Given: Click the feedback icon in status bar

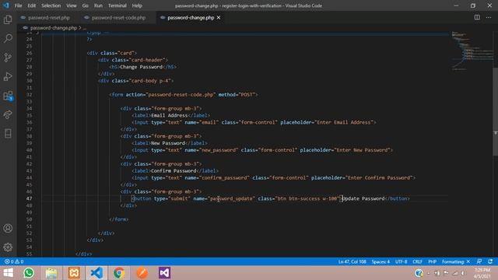Looking at the screenshot, I should coord(479,261).
